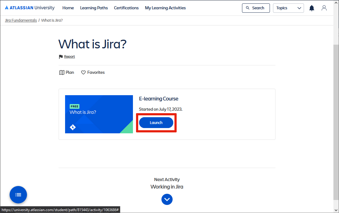
Task: Click the Working in Jira next activity
Action: click(x=167, y=187)
